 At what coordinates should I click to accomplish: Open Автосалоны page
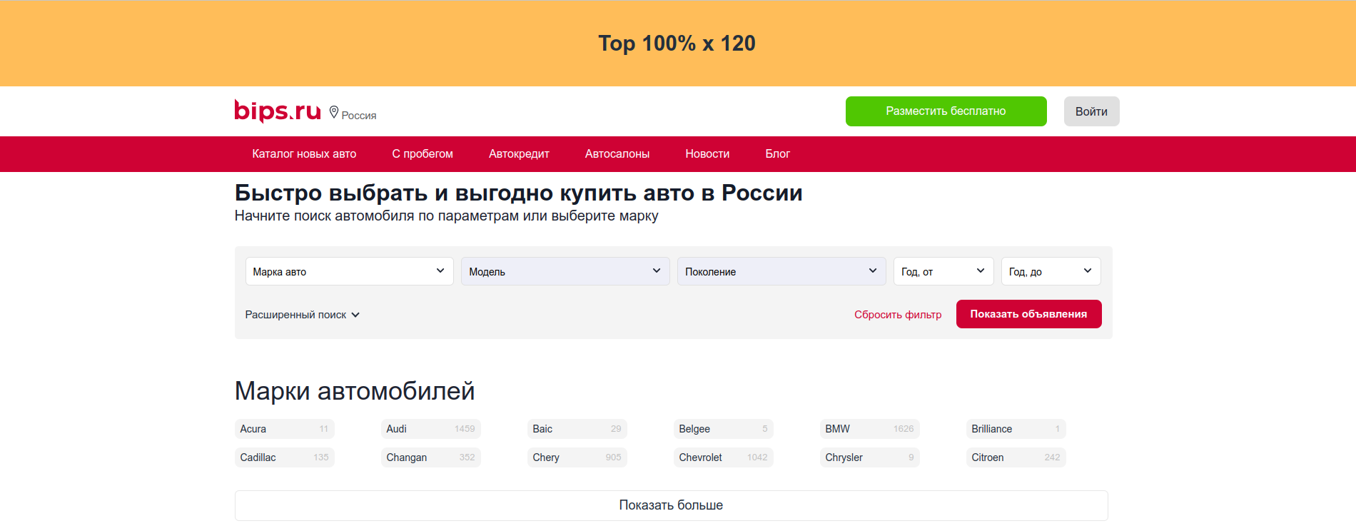pos(617,154)
